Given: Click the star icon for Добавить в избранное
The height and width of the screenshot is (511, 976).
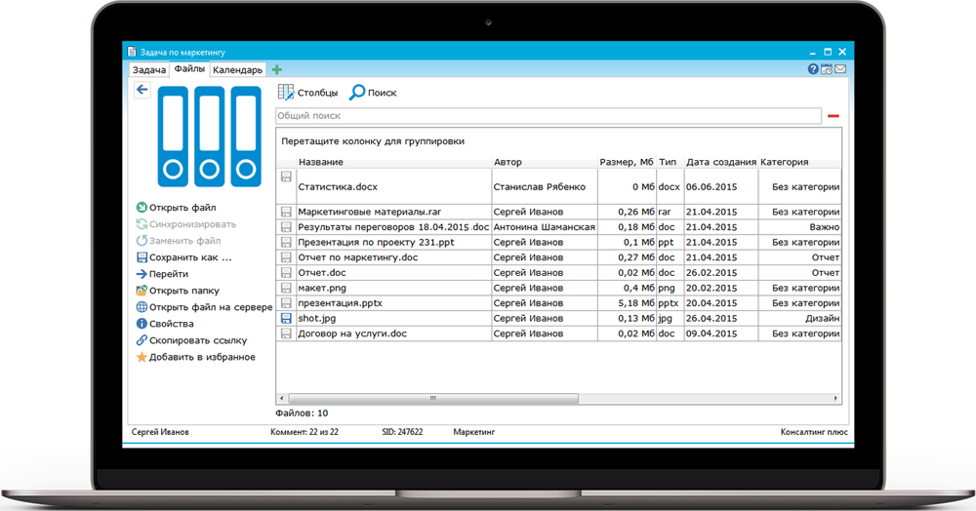Looking at the screenshot, I should coord(142,358).
